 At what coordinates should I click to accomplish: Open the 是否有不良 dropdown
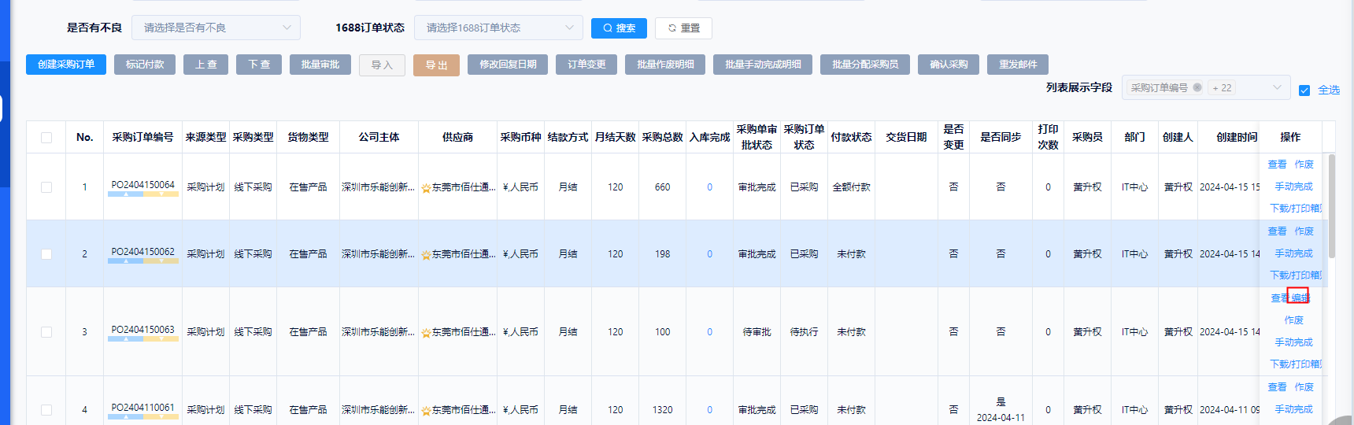pos(216,28)
